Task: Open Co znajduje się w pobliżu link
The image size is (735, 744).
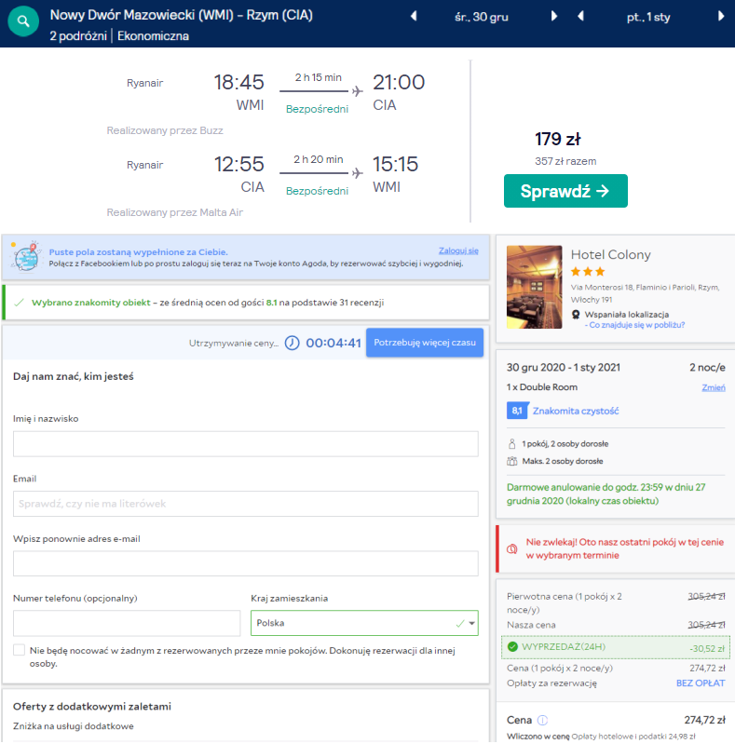Action: tap(637, 325)
